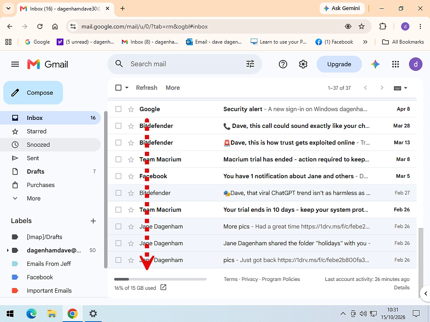Select Your trial ends in 10 days checkbox

[118, 210]
